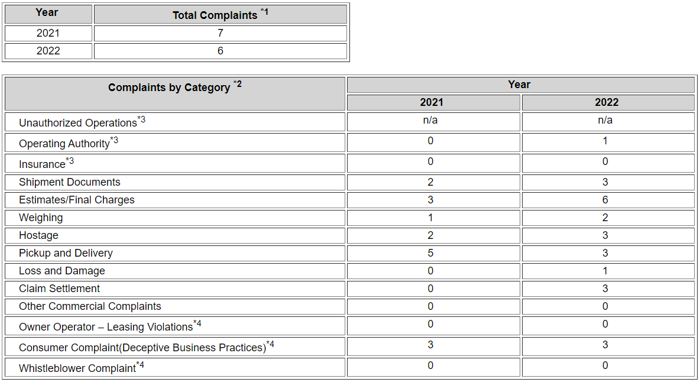
Task: Click the Claim Settlement category label
Action: pos(59,289)
